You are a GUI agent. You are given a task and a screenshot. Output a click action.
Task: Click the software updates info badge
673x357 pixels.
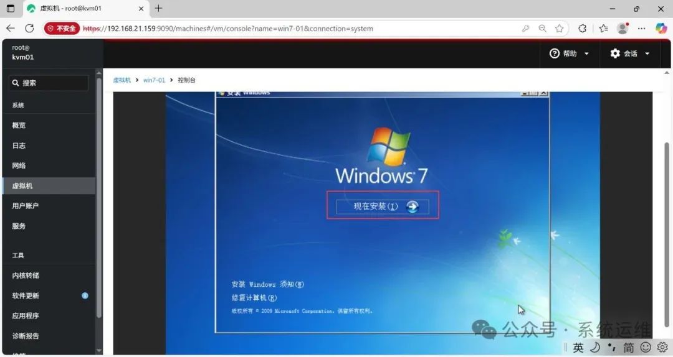[x=85, y=295]
